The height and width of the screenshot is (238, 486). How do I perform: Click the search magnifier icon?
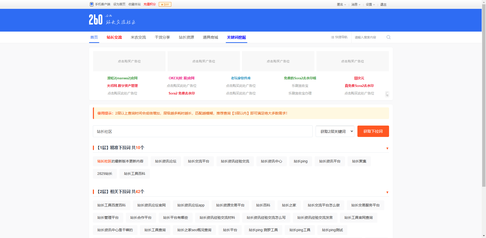[388, 37]
